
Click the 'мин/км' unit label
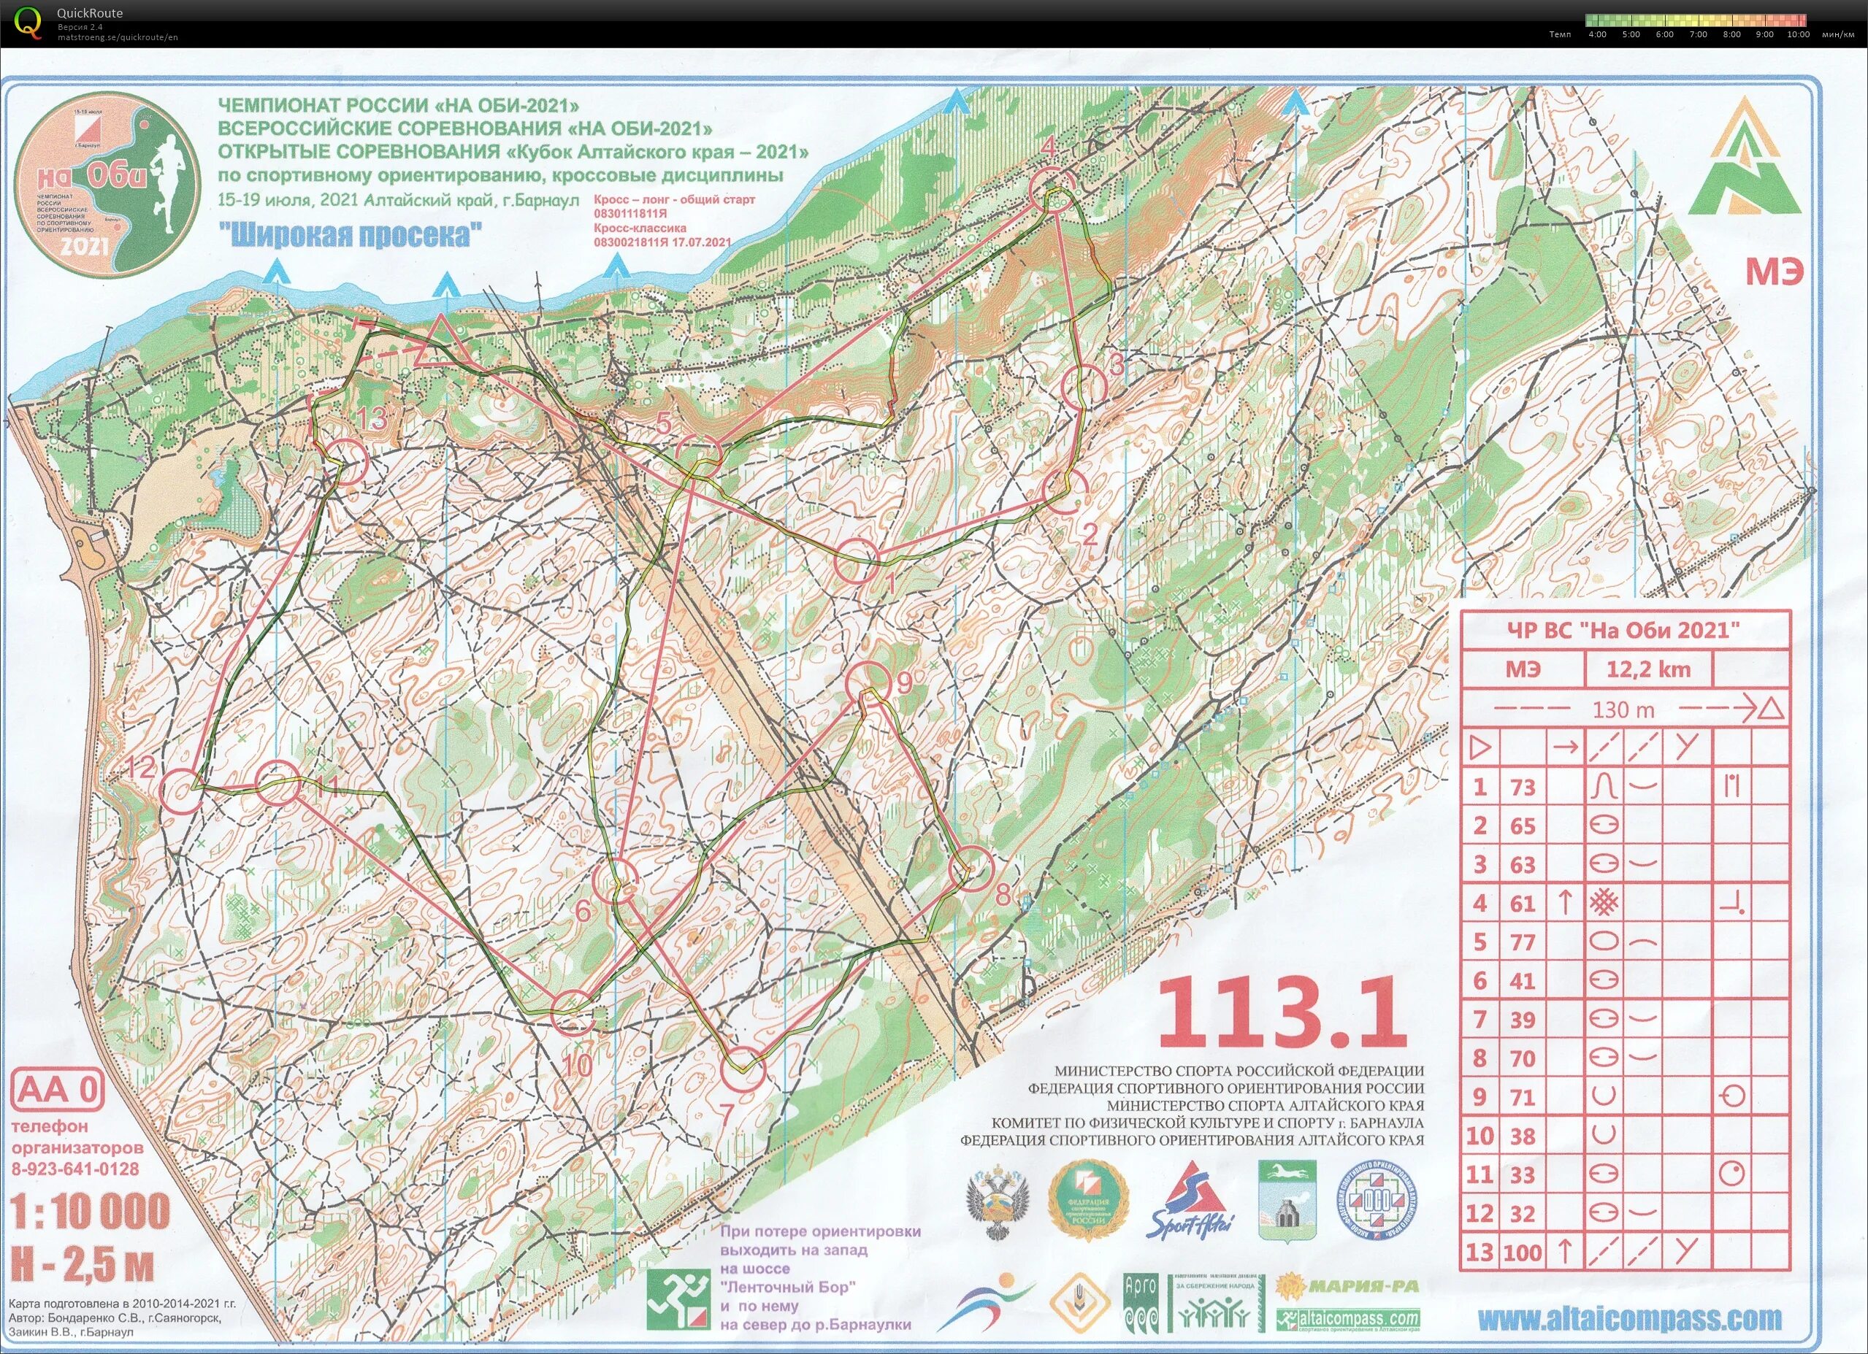point(1838,34)
